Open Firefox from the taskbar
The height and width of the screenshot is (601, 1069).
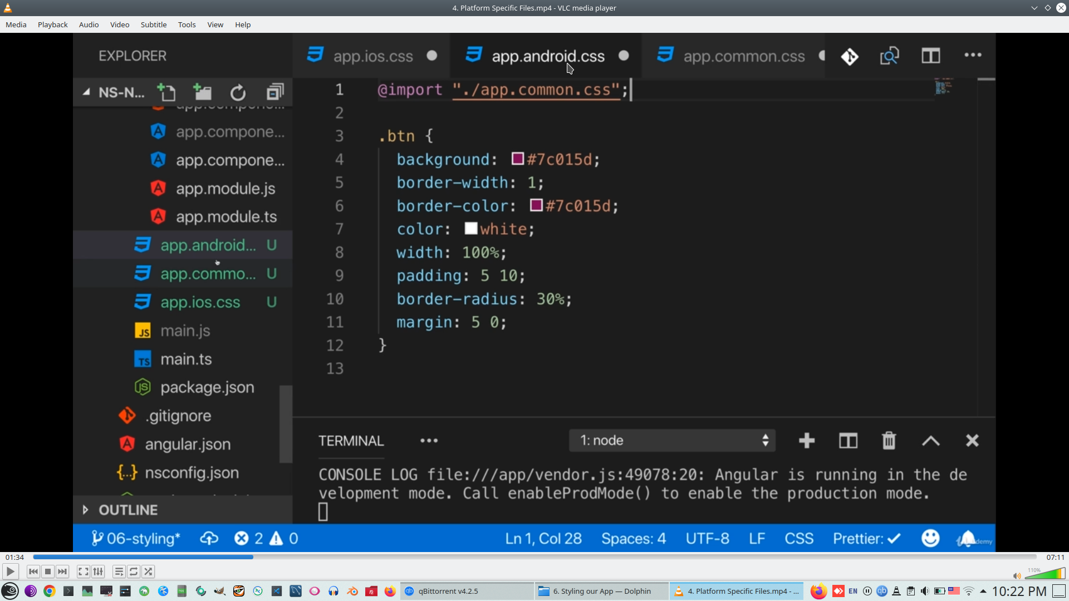tap(390, 591)
